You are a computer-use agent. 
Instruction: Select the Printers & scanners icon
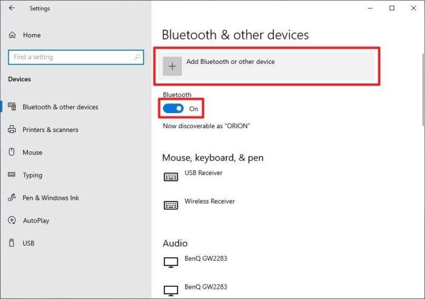pos(12,129)
